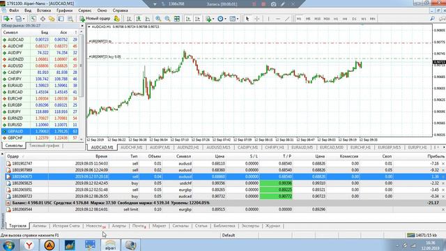Click the Новый ордер button
The width and height of the screenshot is (446, 251).
coord(95,19)
